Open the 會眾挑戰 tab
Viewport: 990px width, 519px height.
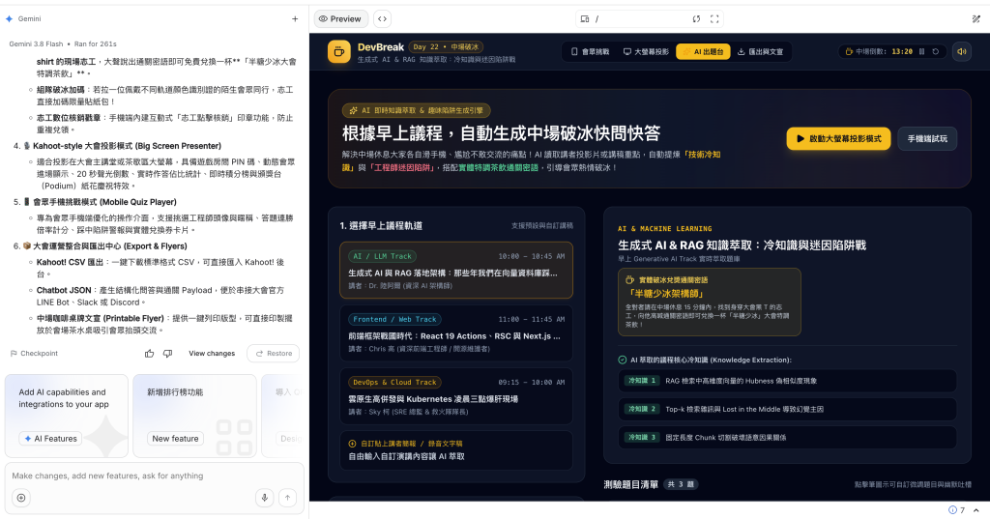tap(591, 52)
